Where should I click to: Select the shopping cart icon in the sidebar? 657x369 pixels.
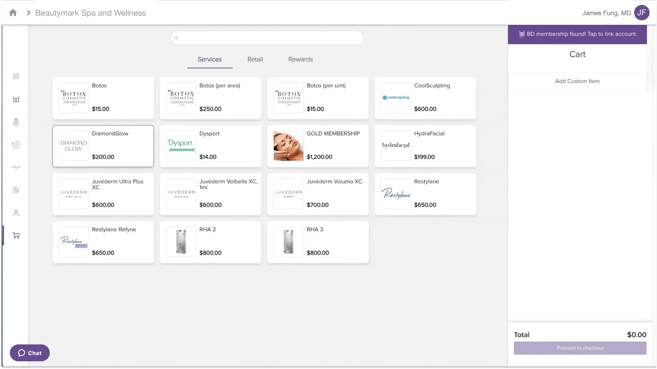16,235
